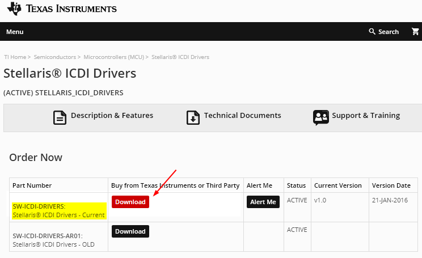This screenshot has width=422, height=258.
Task: Click the TI Home breadcrumb
Action: click(x=15, y=57)
